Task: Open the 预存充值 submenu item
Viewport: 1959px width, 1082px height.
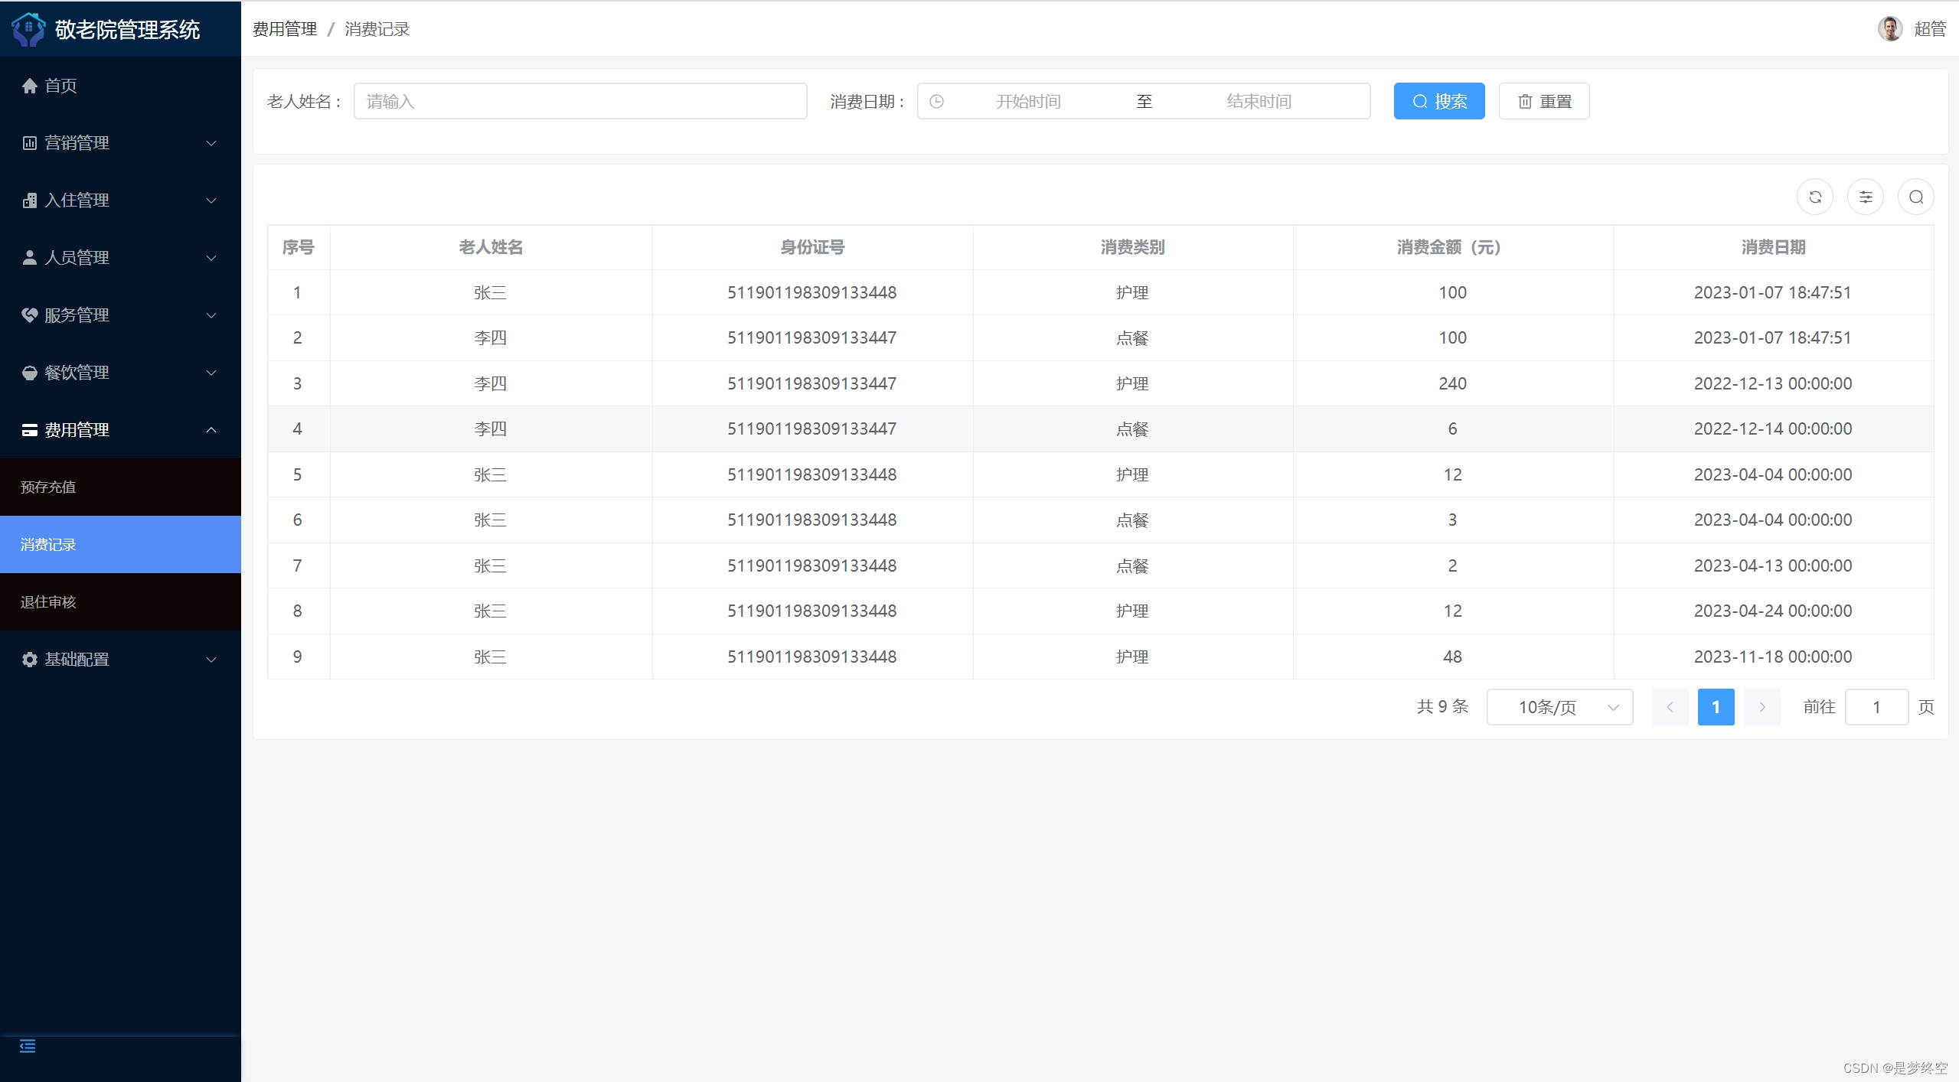Action: click(120, 487)
